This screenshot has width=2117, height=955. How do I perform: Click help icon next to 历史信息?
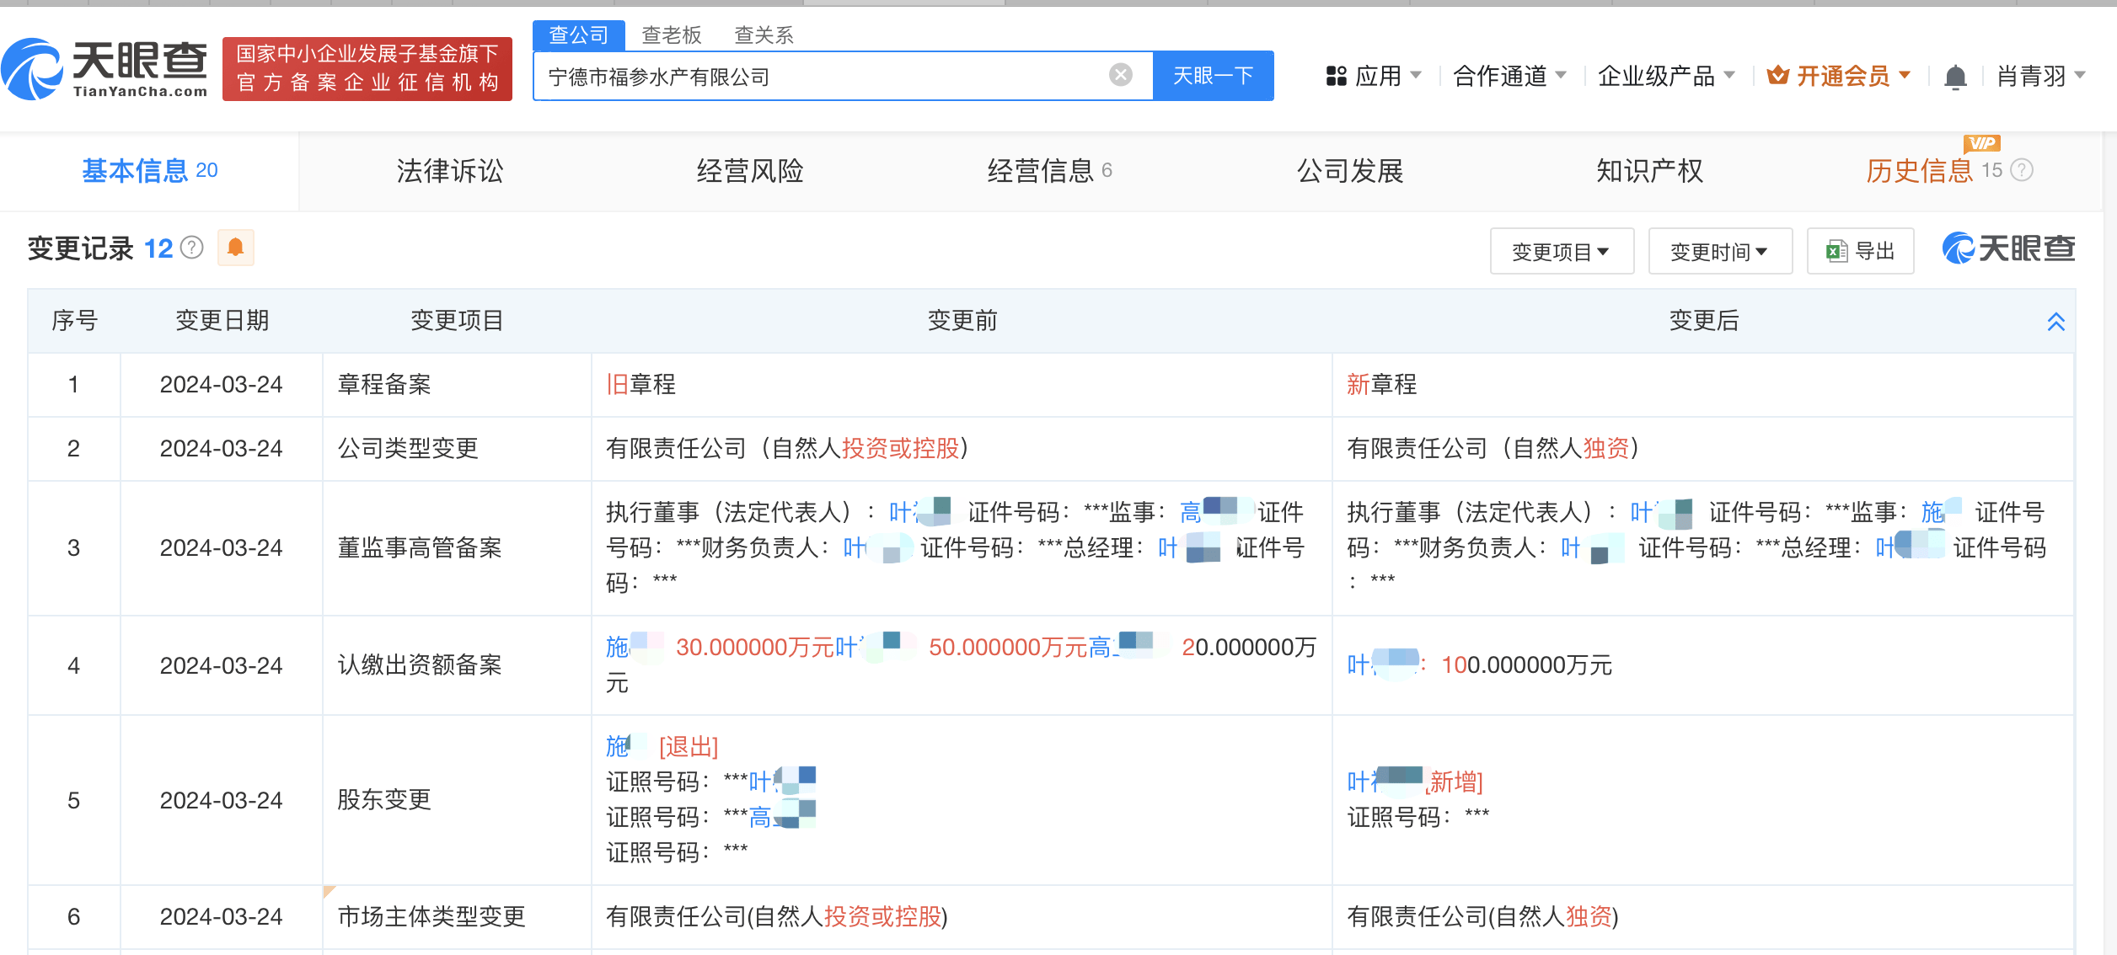coord(2022,170)
